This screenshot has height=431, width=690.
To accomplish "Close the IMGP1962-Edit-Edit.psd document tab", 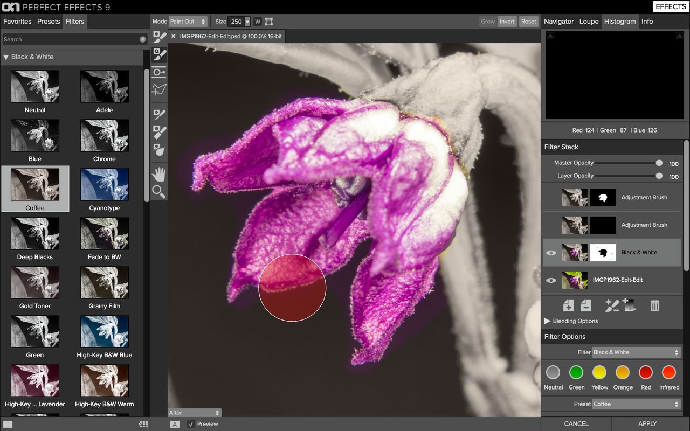I will (x=173, y=36).
